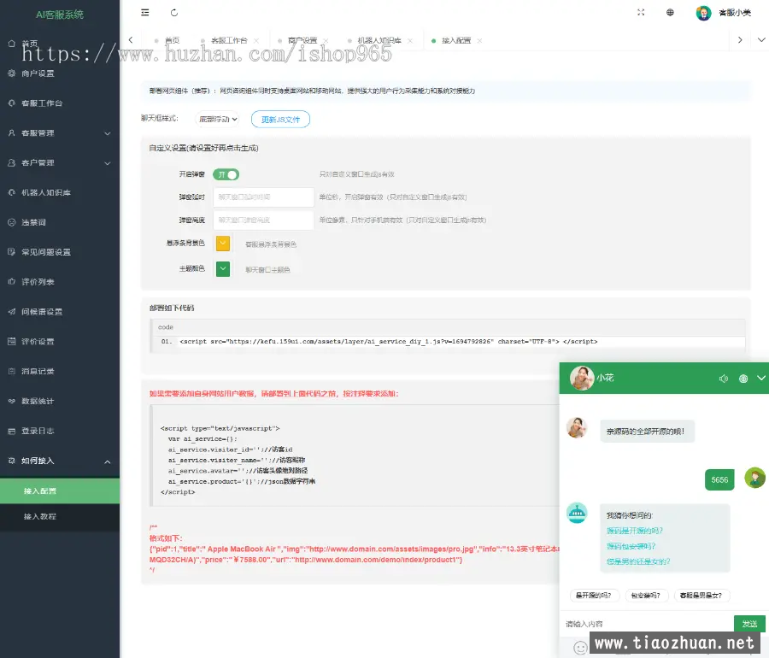The height and width of the screenshot is (658, 769).
Task: Open the language globe icon in header
Action: (670, 13)
